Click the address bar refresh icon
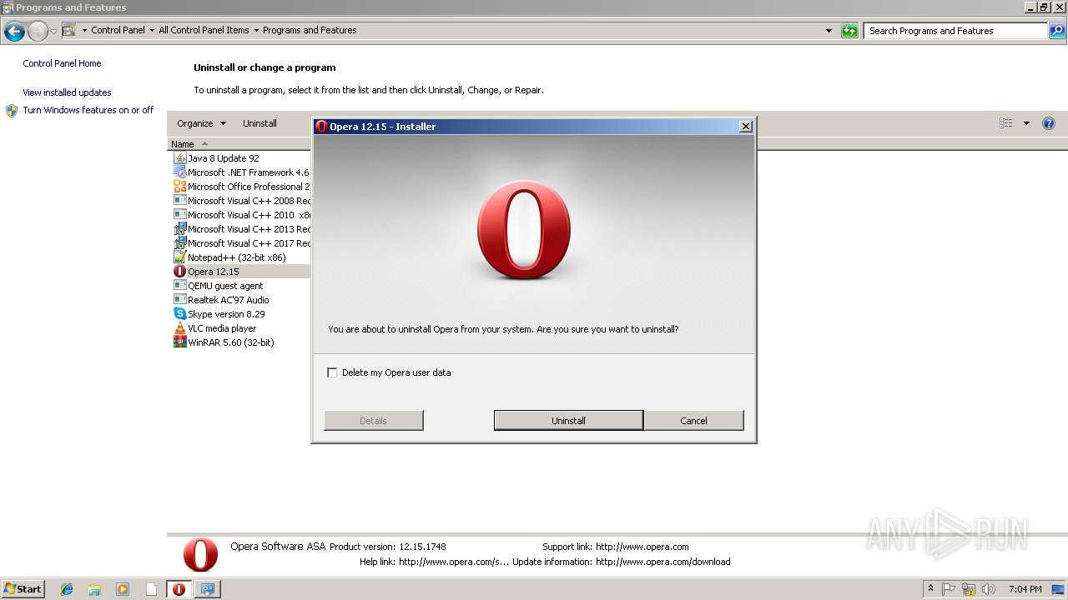Screen dimensions: 1068x600 (x=849, y=31)
